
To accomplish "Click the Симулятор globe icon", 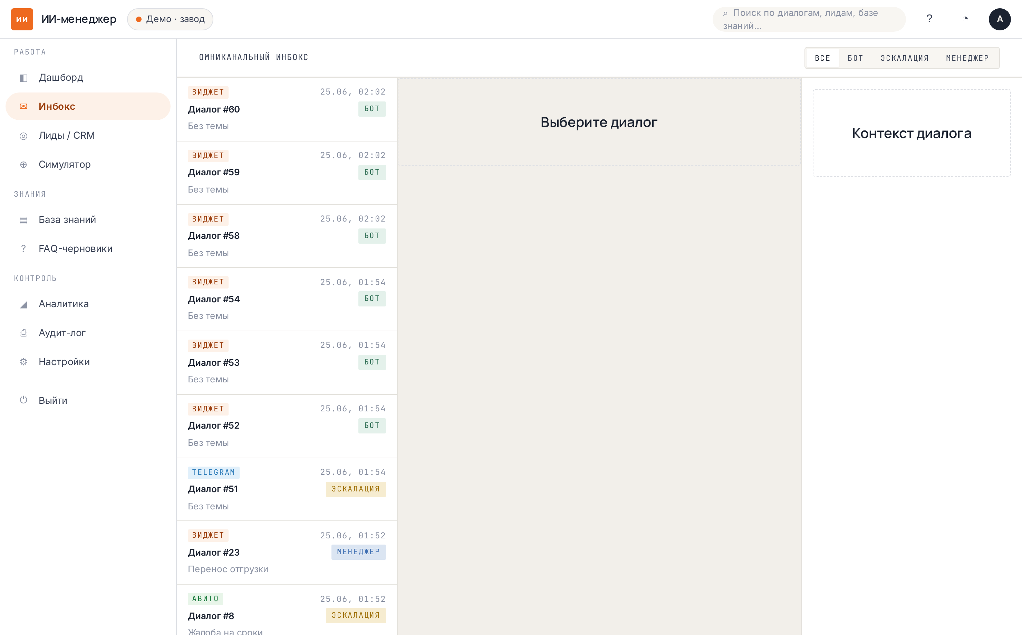I will click(x=23, y=165).
